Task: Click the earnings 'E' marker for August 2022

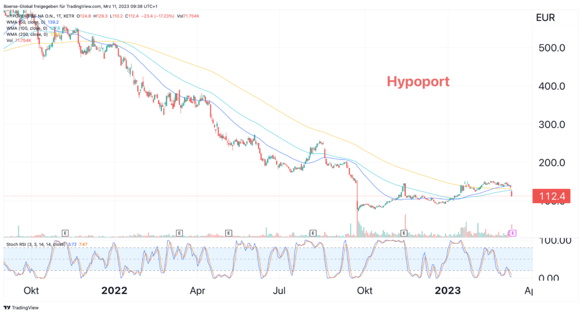Action: tap(313, 233)
